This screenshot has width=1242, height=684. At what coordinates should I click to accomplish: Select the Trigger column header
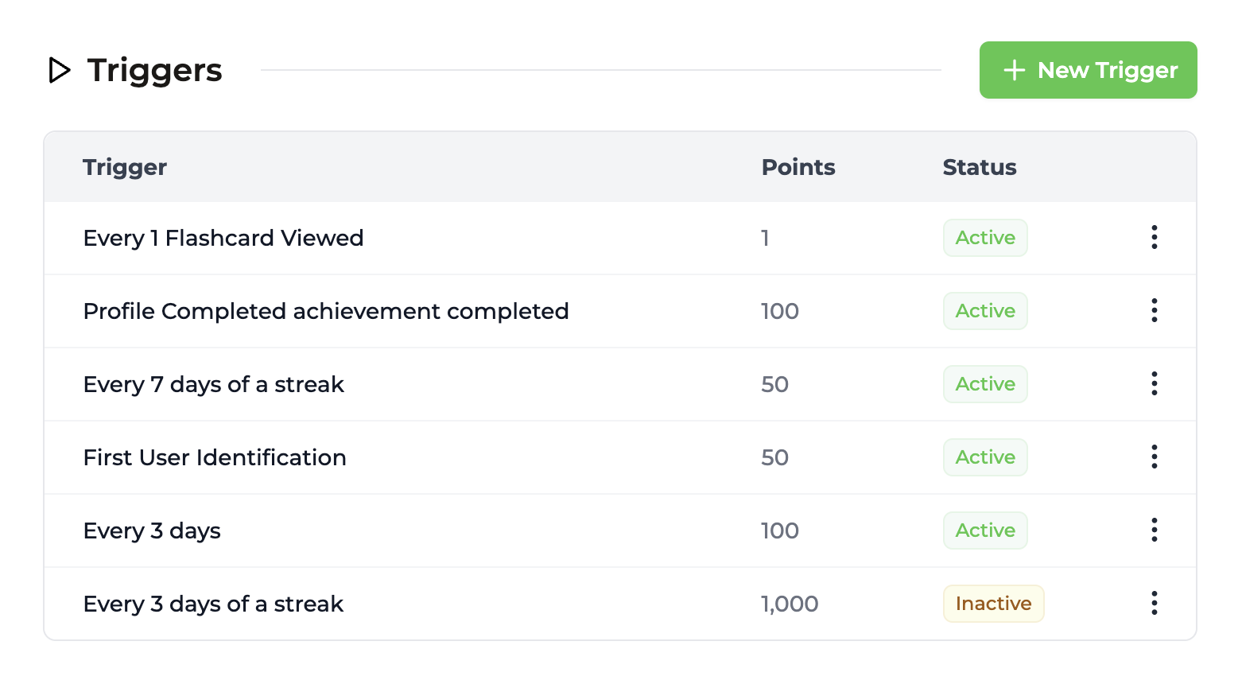124,167
